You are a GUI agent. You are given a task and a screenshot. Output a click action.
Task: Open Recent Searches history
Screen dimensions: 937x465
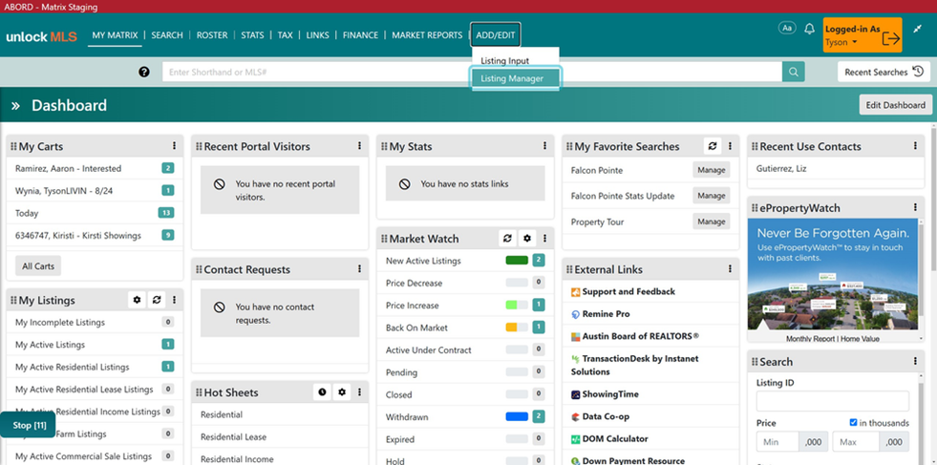[884, 72]
